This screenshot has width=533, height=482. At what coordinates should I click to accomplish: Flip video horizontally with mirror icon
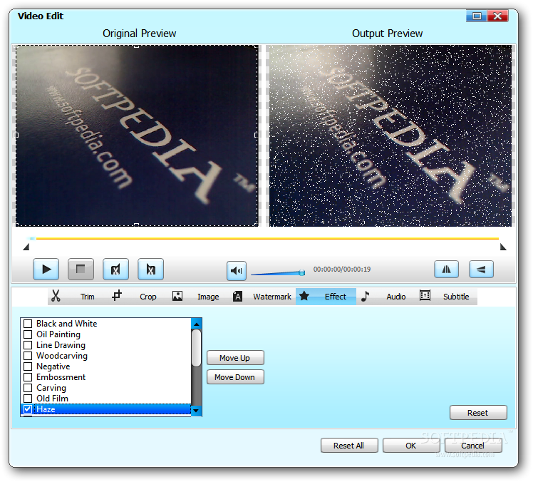[x=446, y=269]
